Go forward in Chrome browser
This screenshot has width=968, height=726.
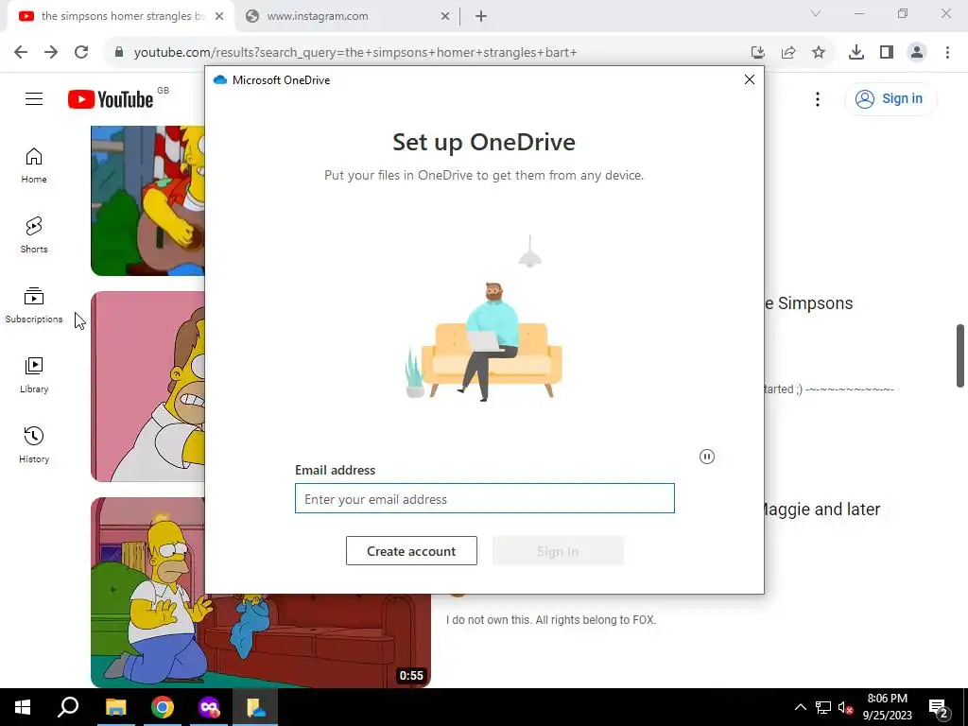[x=51, y=53]
